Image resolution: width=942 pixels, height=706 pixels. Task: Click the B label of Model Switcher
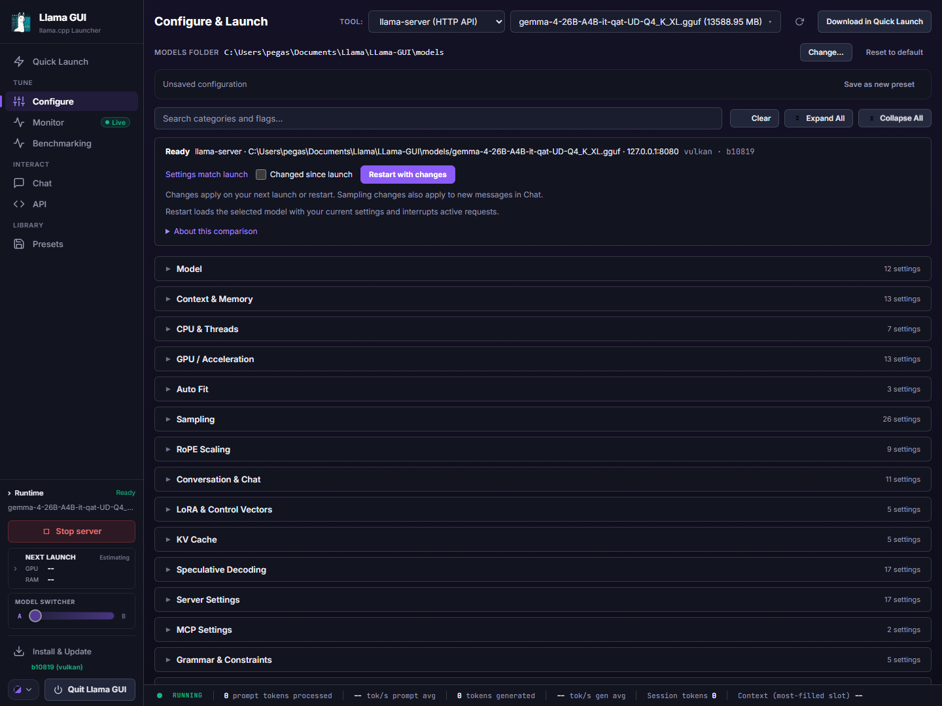pos(124,616)
